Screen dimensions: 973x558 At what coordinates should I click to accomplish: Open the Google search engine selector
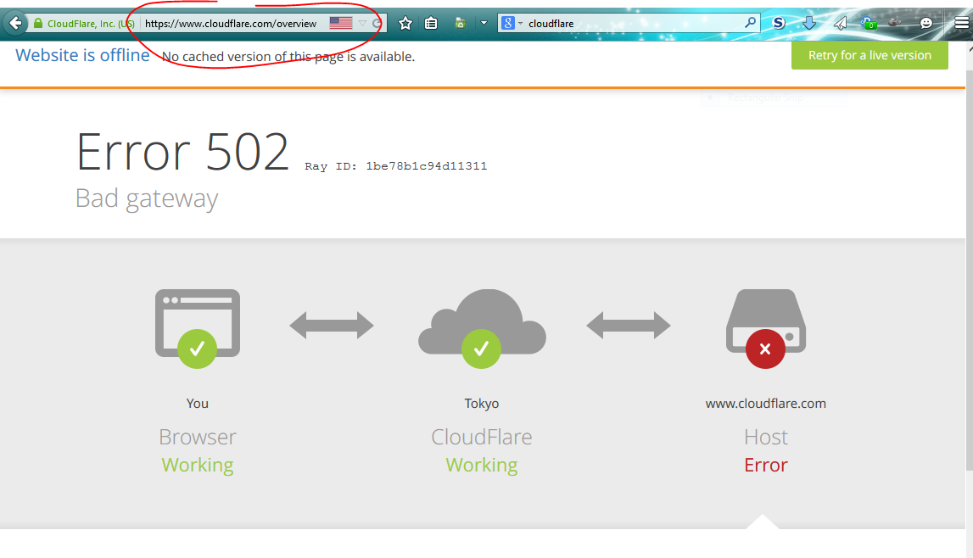(512, 24)
